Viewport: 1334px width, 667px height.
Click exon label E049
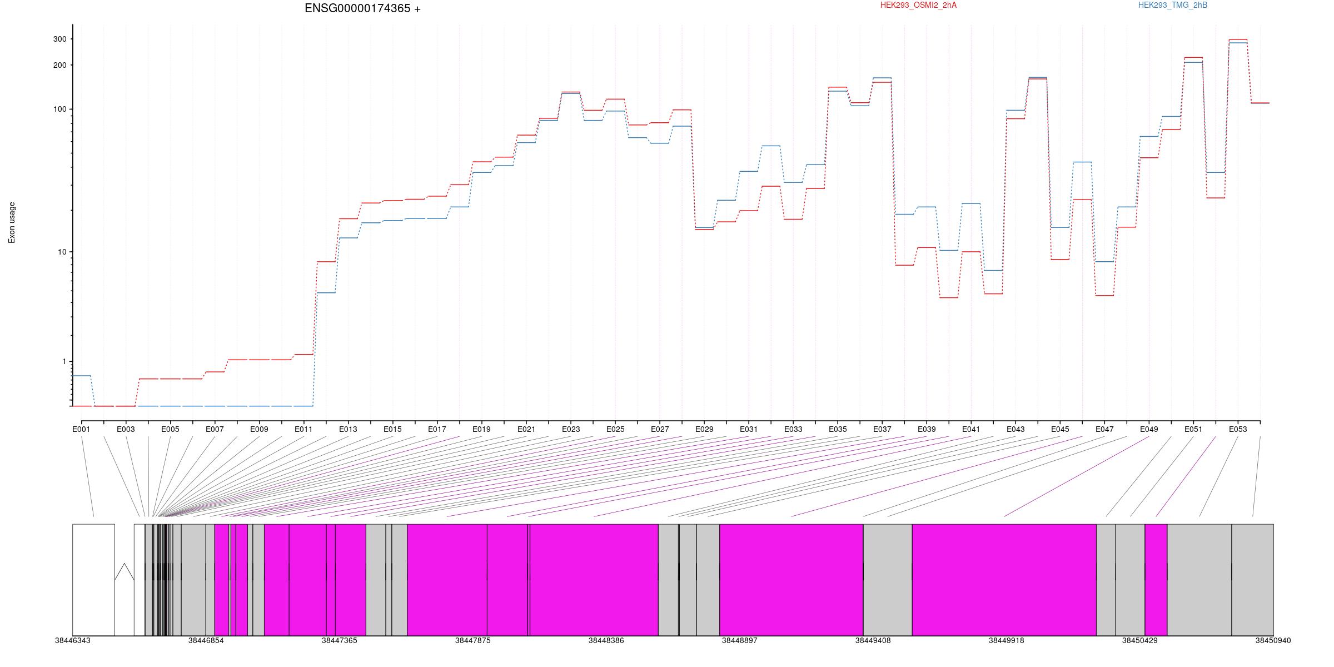pyautogui.click(x=1149, y=429)
